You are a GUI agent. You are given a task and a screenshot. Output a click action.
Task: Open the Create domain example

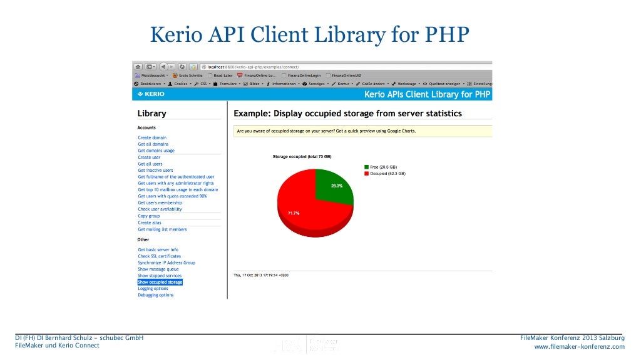(x=152, y=137)
